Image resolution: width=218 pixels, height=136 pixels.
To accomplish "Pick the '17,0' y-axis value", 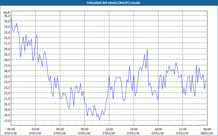I will pyautogui.click(x=7, y=120).
